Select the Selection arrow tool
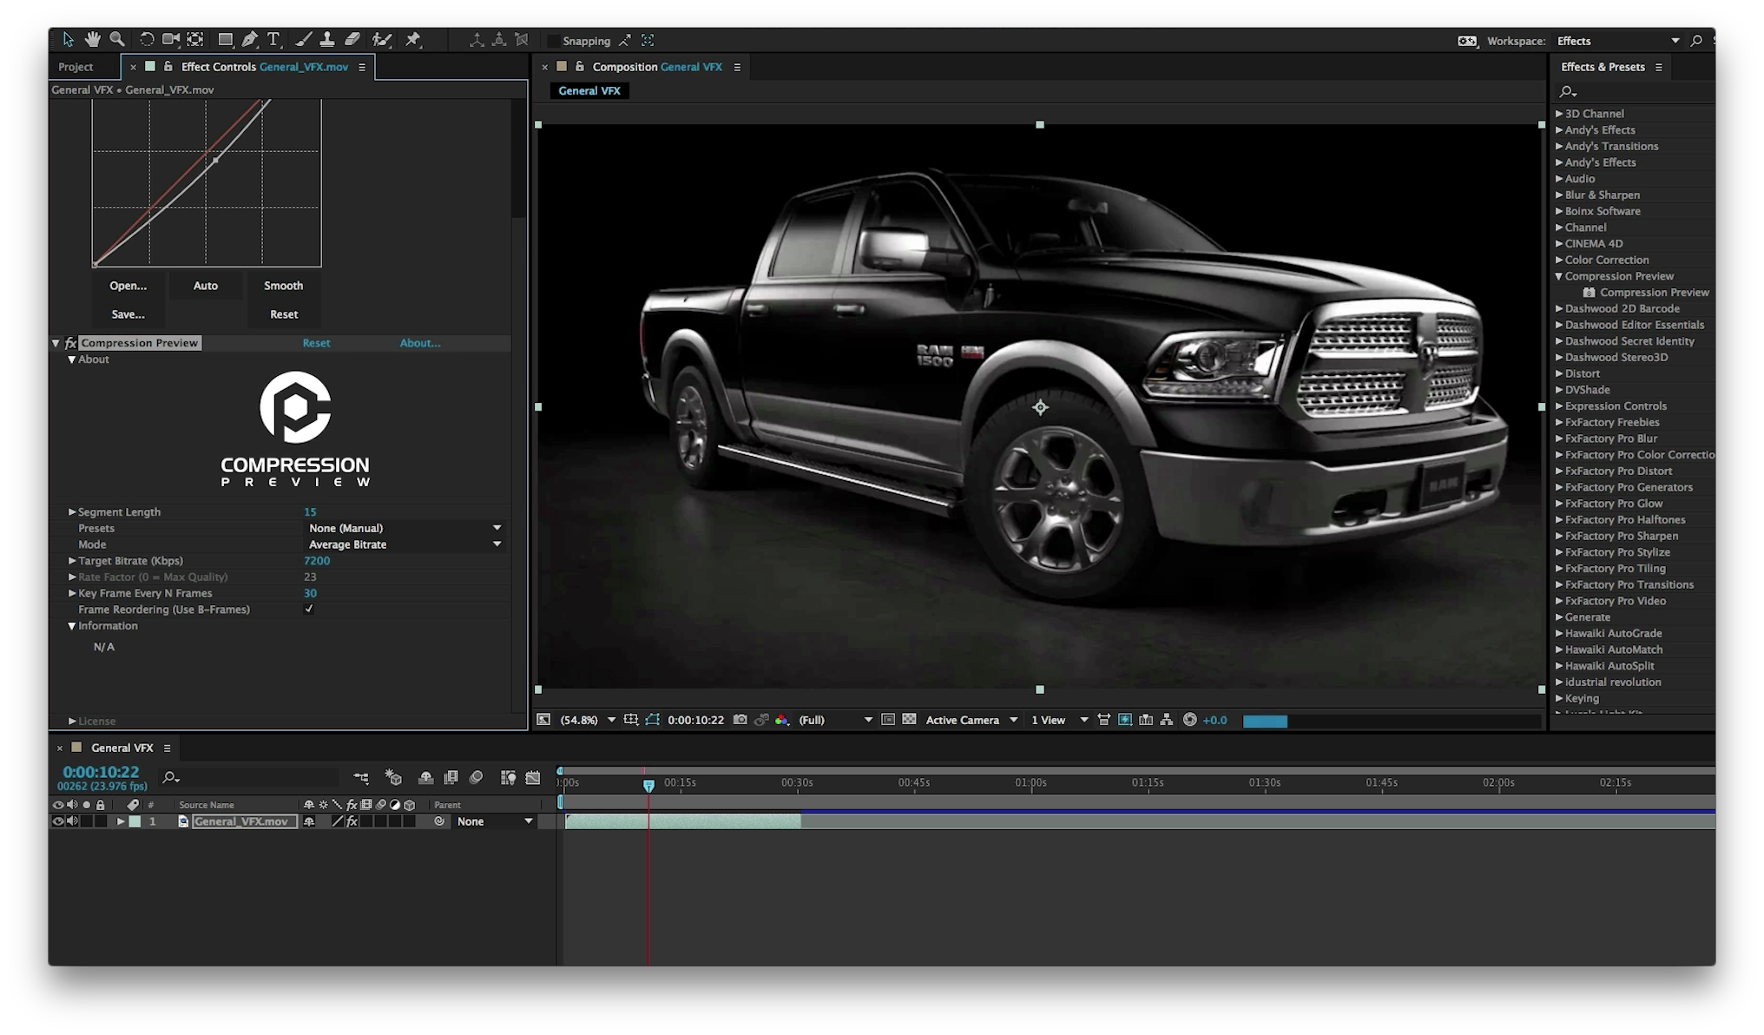Viewport: 1764px width, 1035px height. coord(69,39)
